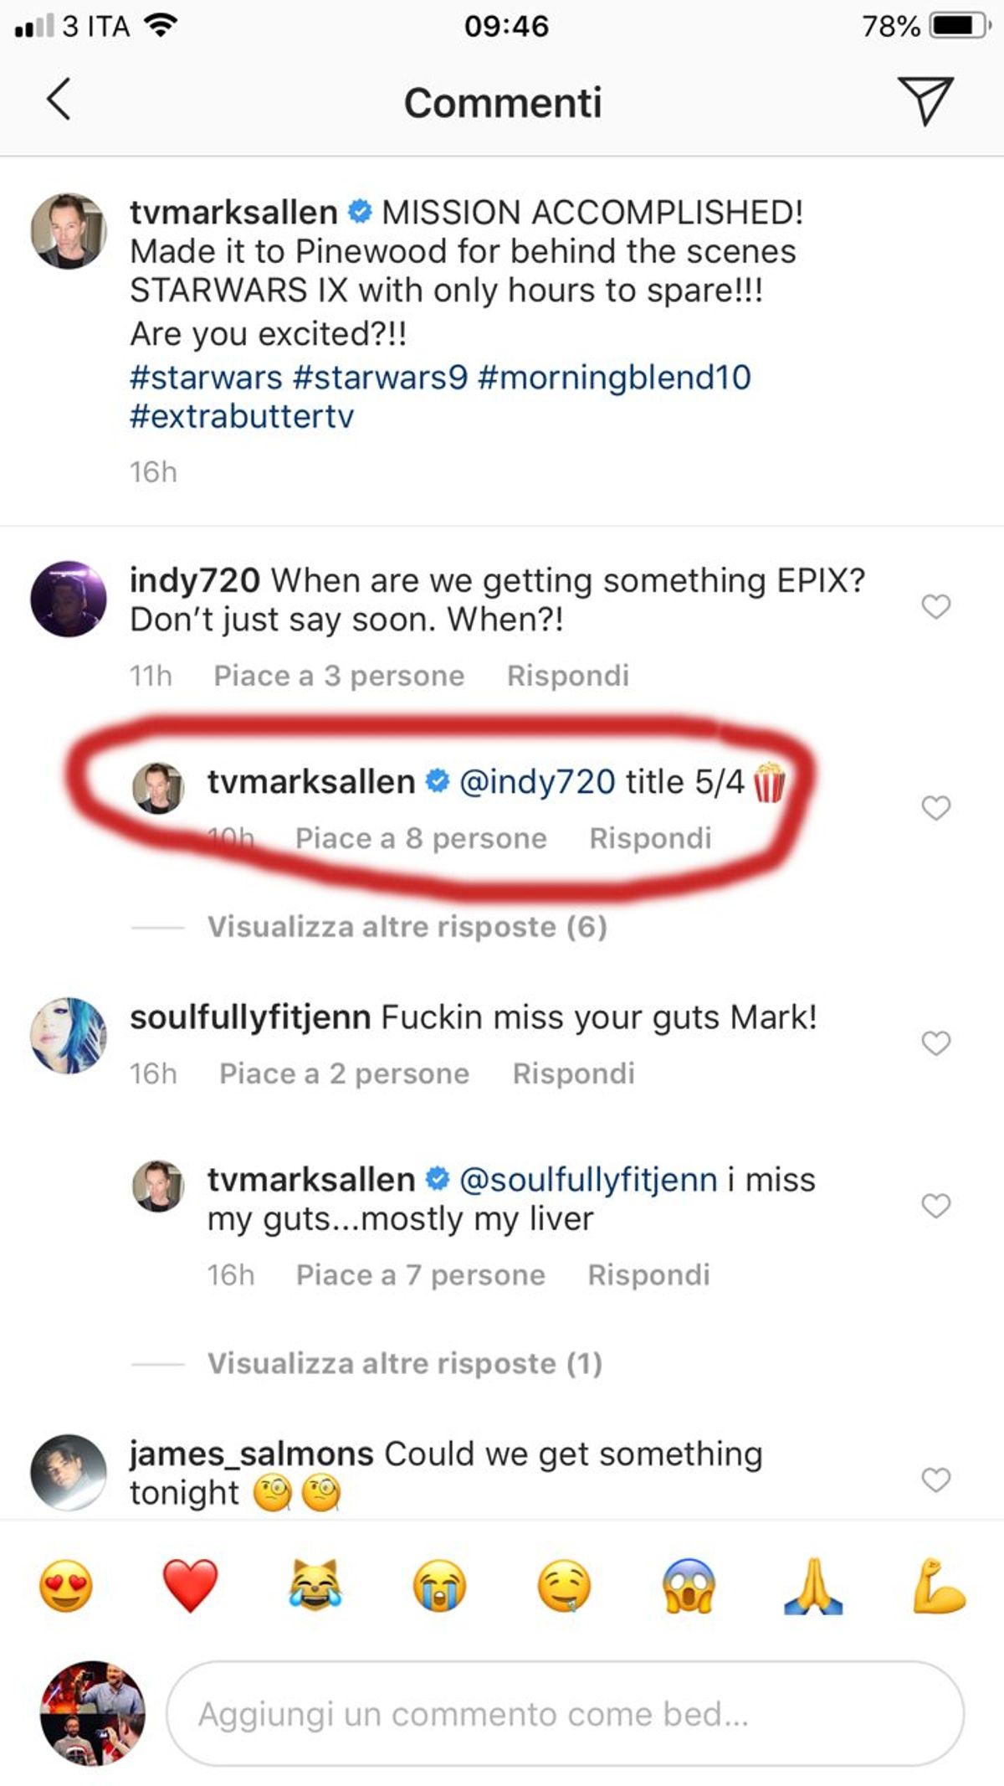Insert the heart-eyes emoji
The width and height of the screenshot is (1004, 1786).
coord(66,1585)
